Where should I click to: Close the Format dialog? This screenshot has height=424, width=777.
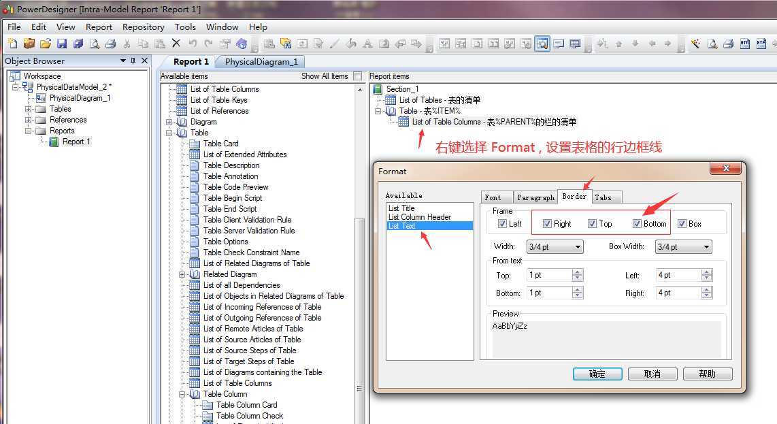tap(726, 169)
